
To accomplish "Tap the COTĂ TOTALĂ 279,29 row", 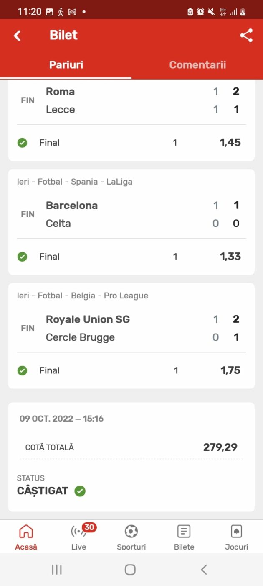I will (131, 447).
